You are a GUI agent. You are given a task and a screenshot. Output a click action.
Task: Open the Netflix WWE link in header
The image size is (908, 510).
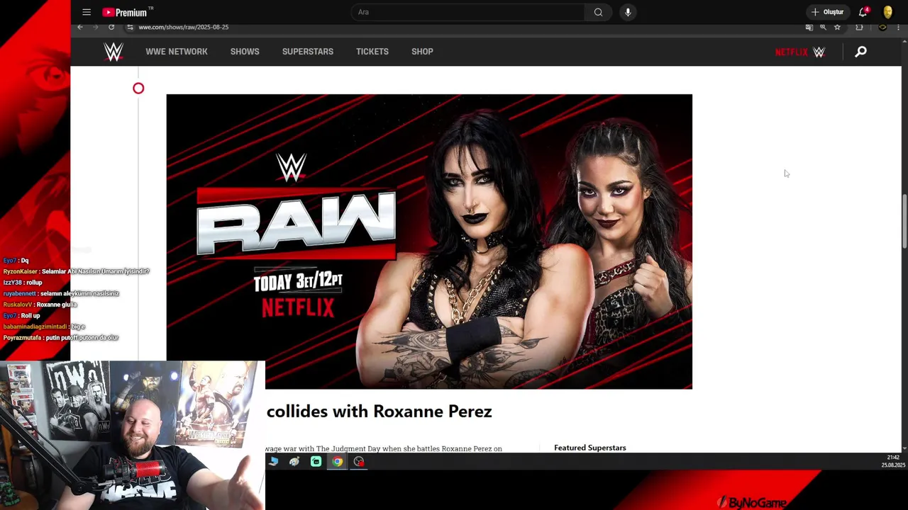[800, 52]
